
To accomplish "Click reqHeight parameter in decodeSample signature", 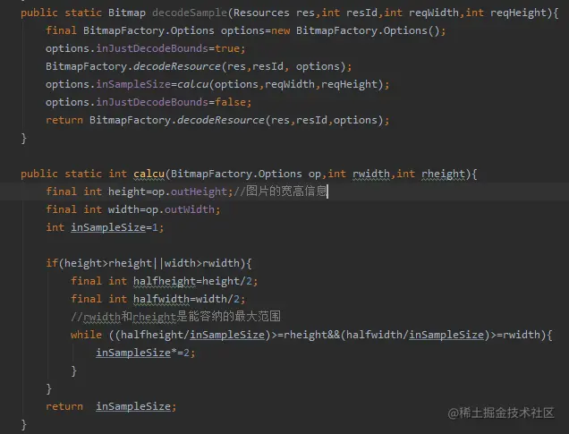I will click(x=518, y=13).
